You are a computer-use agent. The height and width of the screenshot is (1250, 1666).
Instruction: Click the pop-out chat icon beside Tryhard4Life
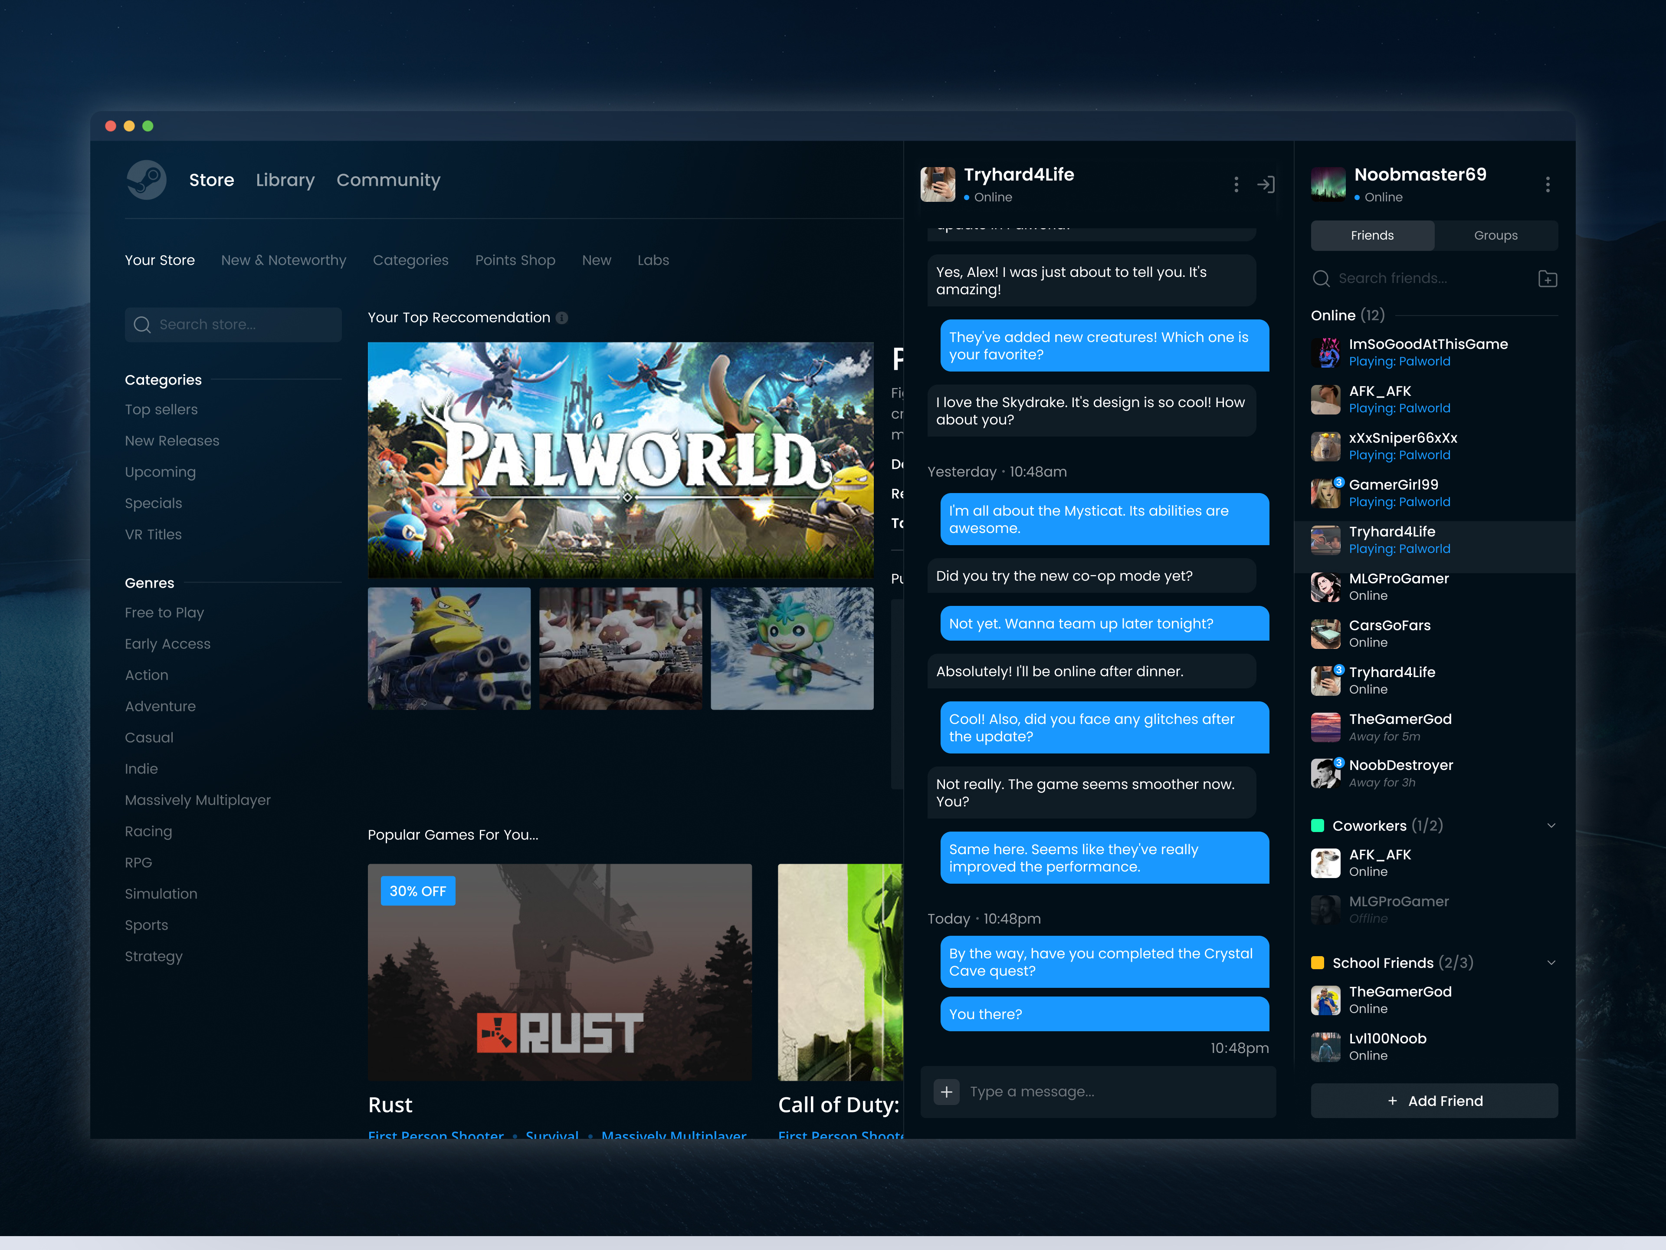(x=1266, y=184)
